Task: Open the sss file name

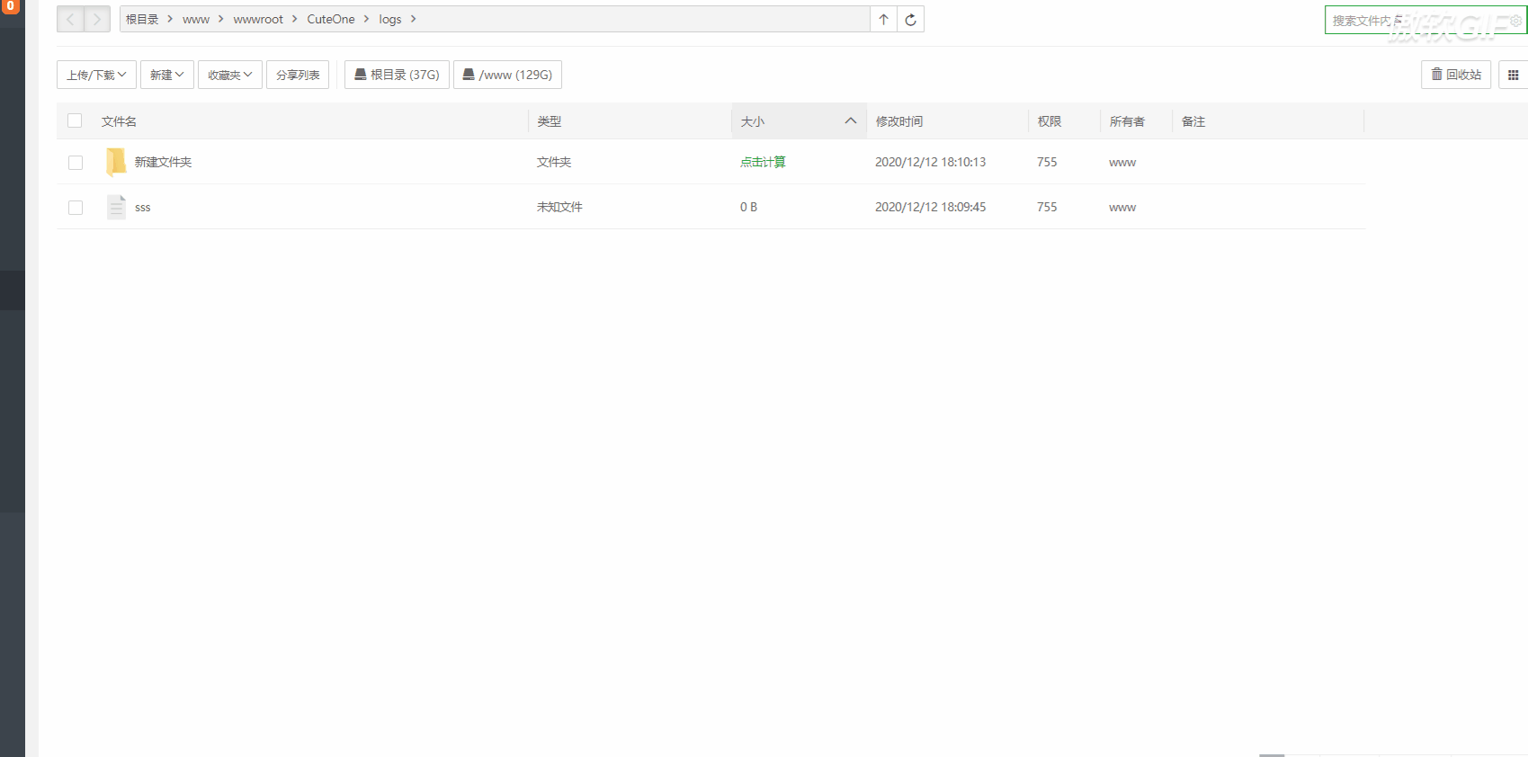Action: click(142, 208)
